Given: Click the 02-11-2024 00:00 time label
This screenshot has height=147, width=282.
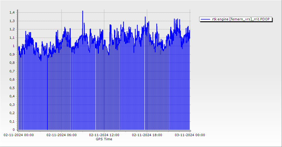Looking at the screenshot, I should pos(19,135).
